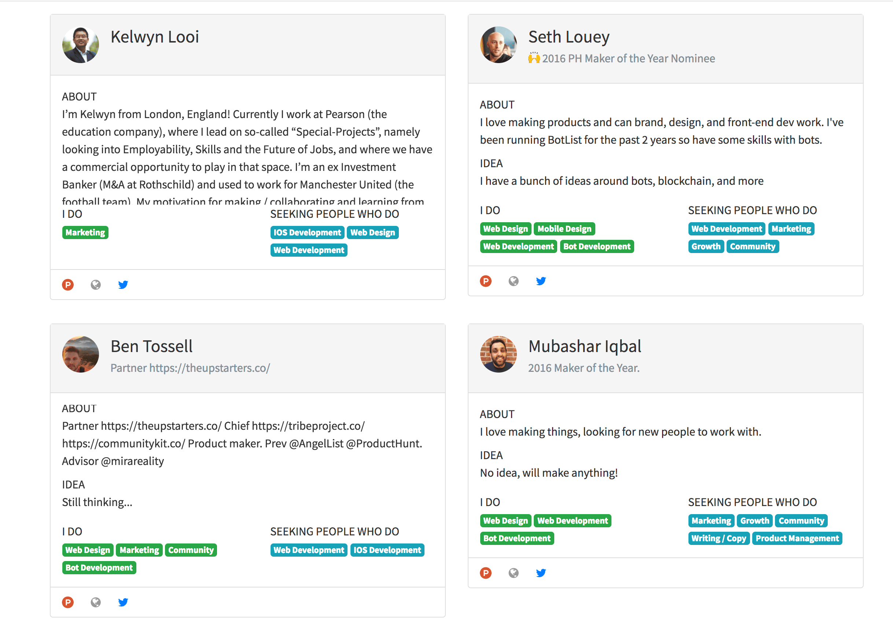
Task: Click Mubashar Iqbal's website globe icon
Action: click(x=513, y=573)
